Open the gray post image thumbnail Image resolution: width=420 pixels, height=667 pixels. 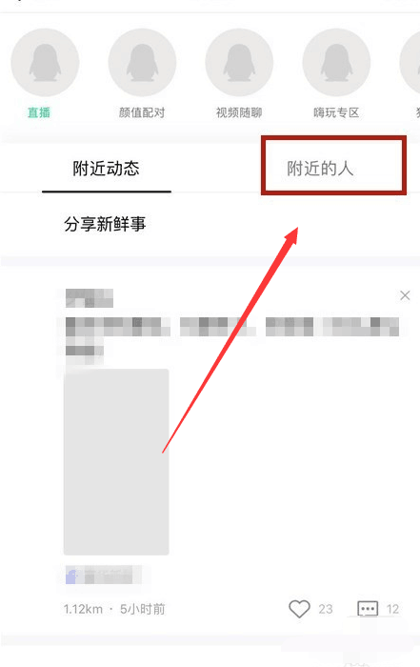tap(116, 462)
